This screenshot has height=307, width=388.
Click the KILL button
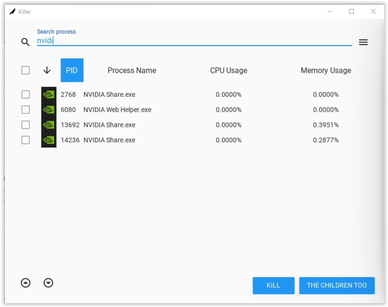[273, 286]
